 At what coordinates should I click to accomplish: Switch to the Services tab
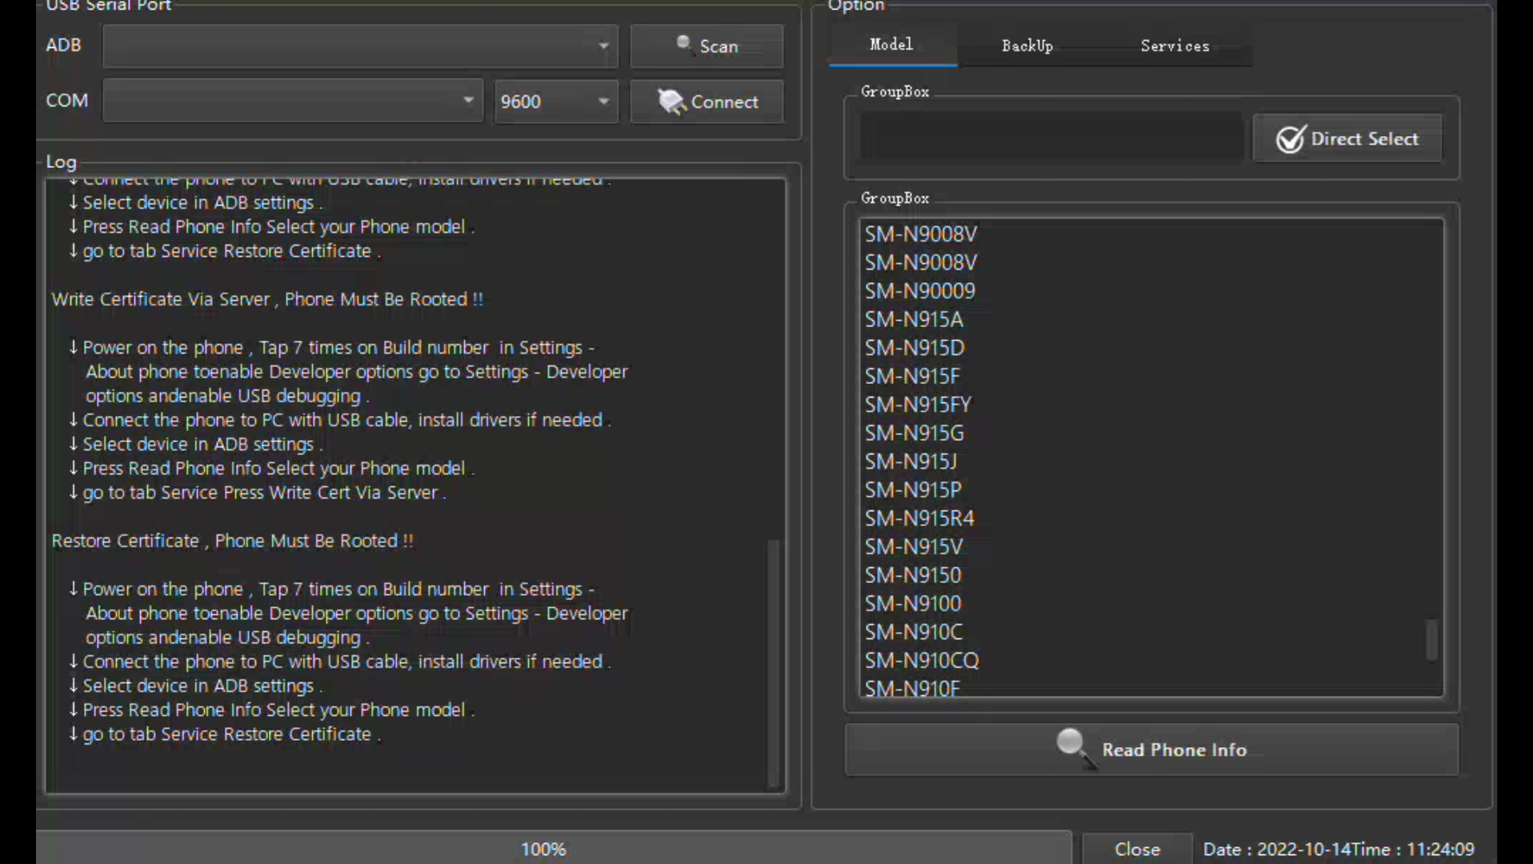click(x=1175, y=46)
